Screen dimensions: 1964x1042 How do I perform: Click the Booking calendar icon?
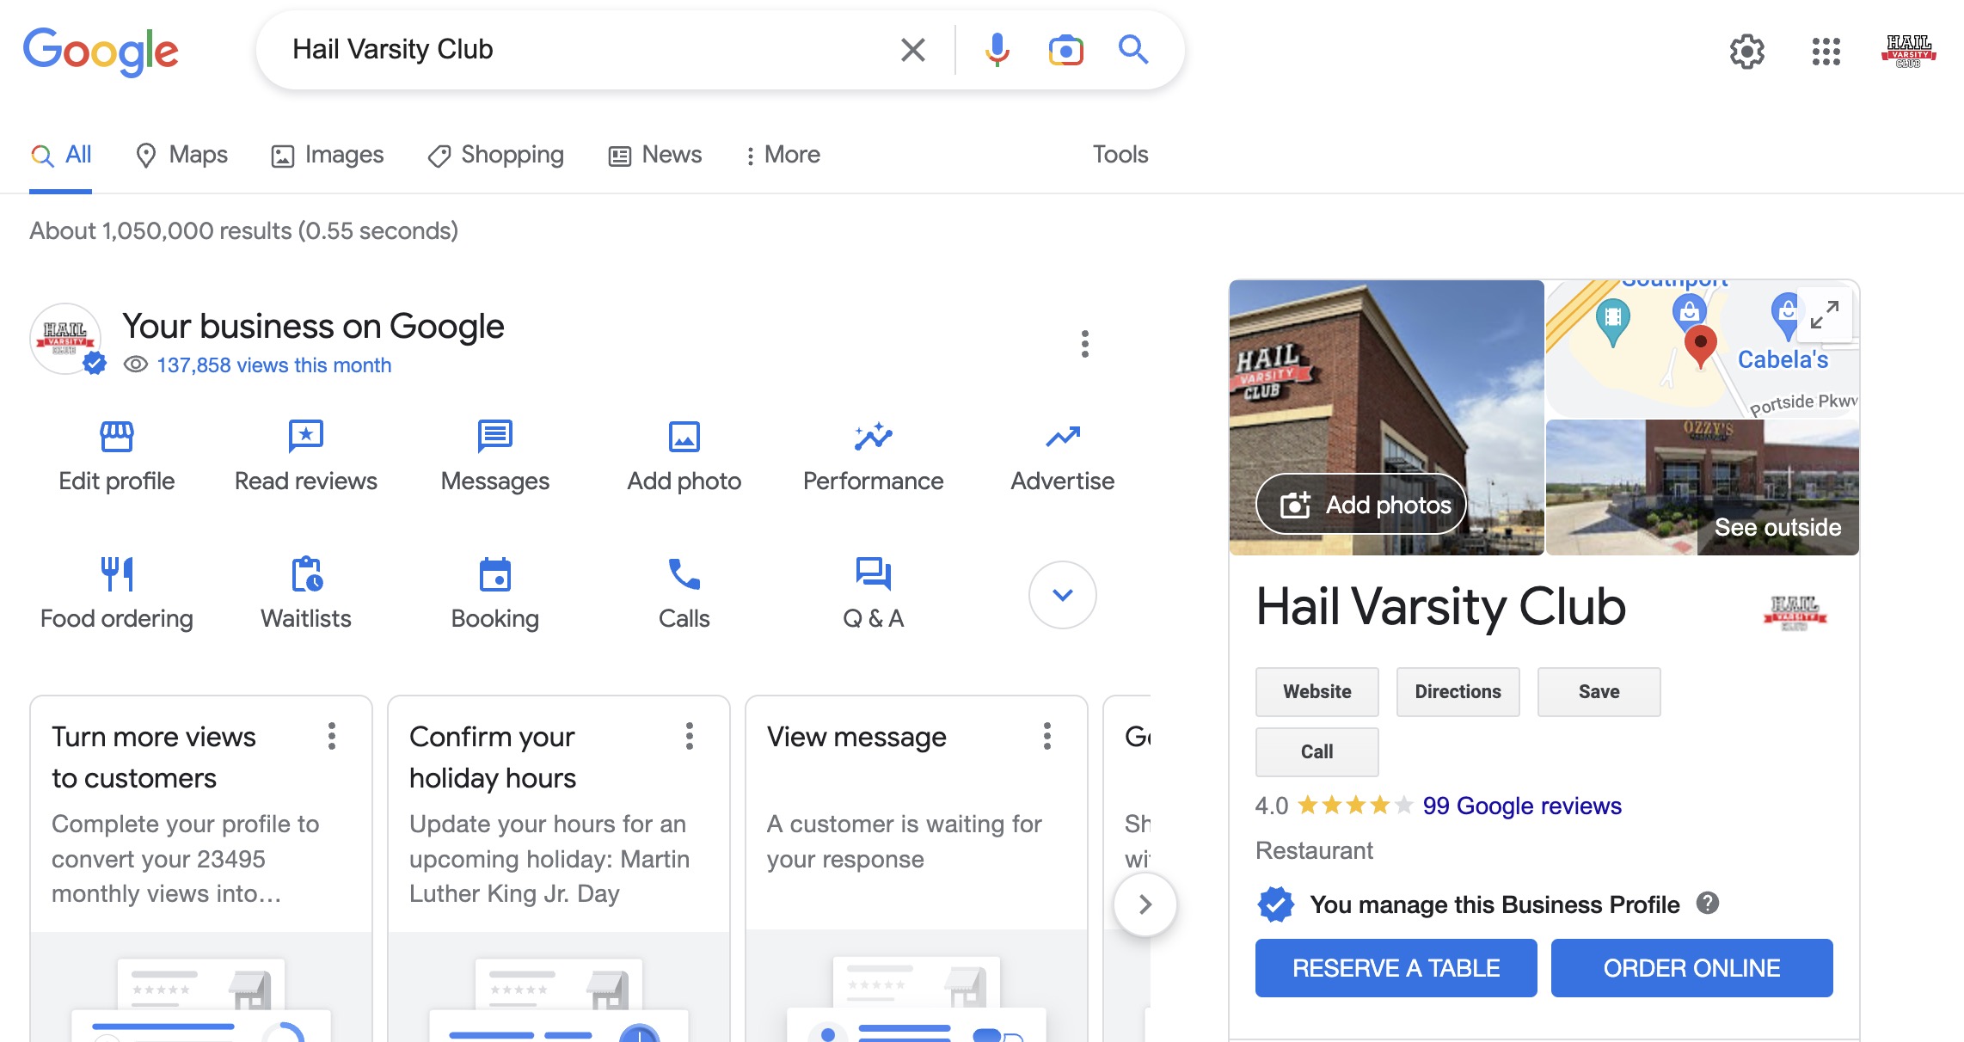(494, 574)
